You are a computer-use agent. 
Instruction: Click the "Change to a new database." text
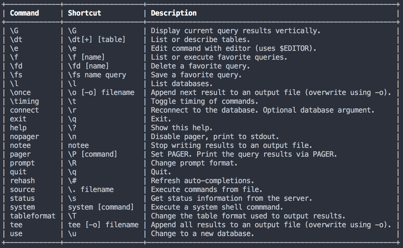(x=202, y=233)
